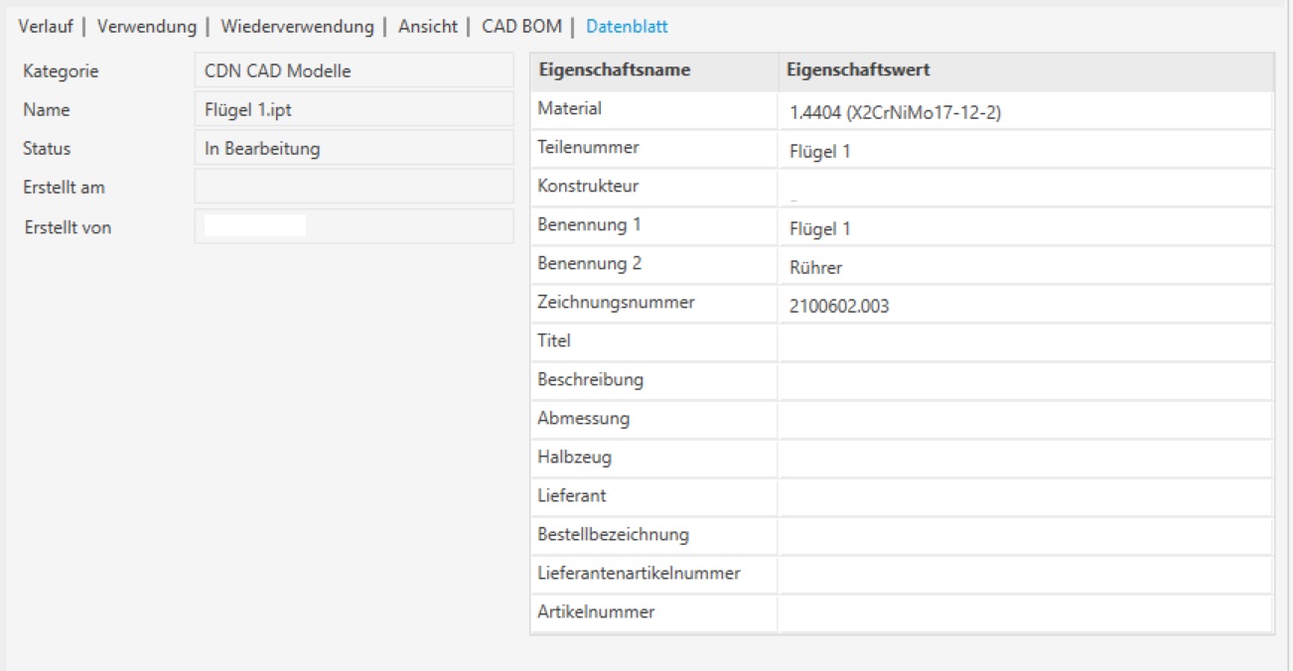Open the Wiederverwendung tab
The height and width of the screenshot is (671, 1293).
pyautogui.click(x=298, y=26)
